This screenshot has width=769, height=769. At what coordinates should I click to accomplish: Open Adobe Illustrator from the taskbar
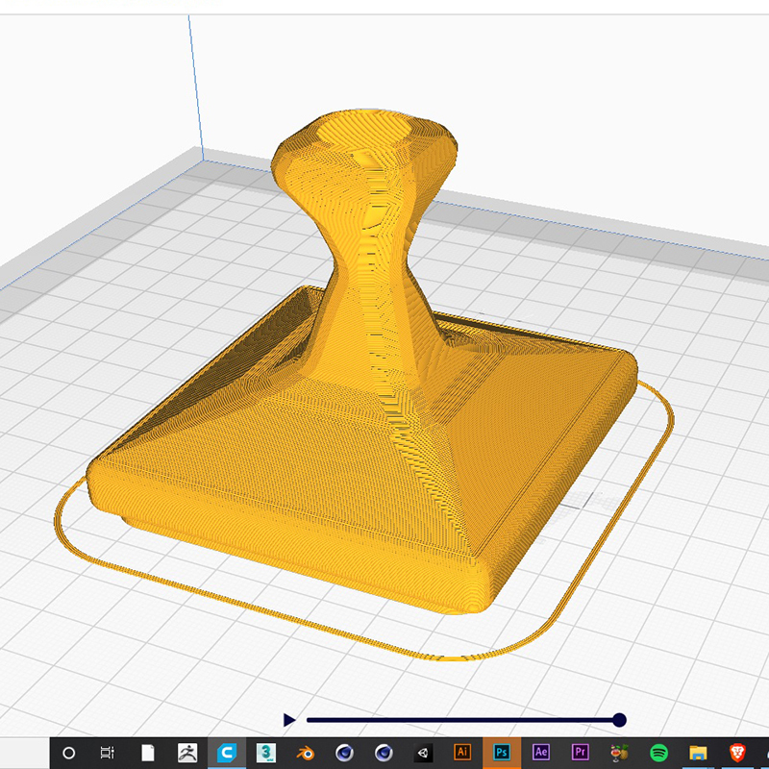[x=462, y=753]
